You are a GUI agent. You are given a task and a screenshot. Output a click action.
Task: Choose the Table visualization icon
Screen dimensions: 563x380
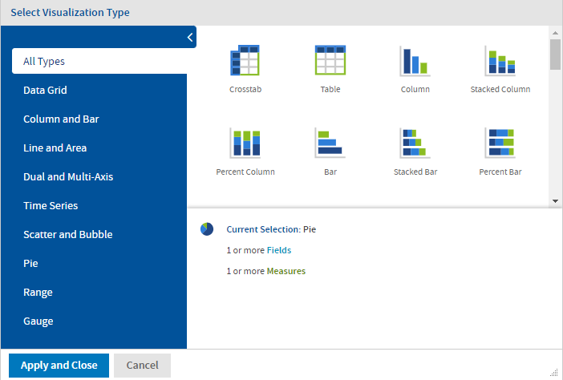(x=330, y=60)
